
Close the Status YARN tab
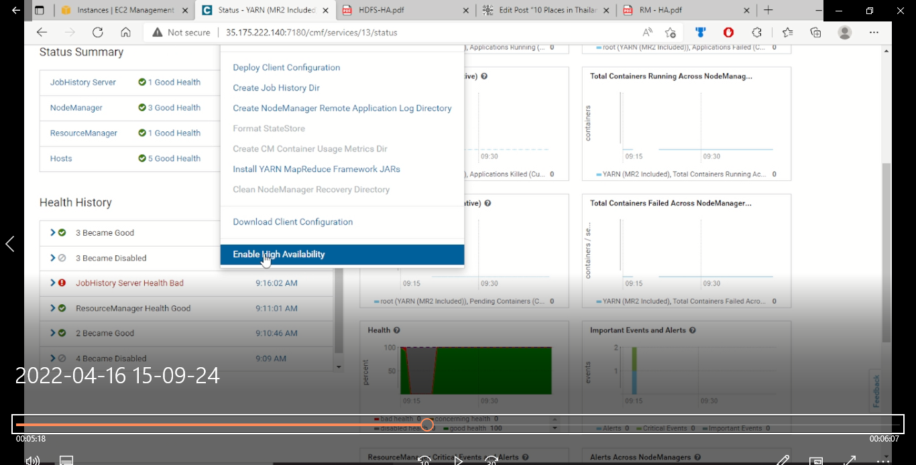point(326,10)
